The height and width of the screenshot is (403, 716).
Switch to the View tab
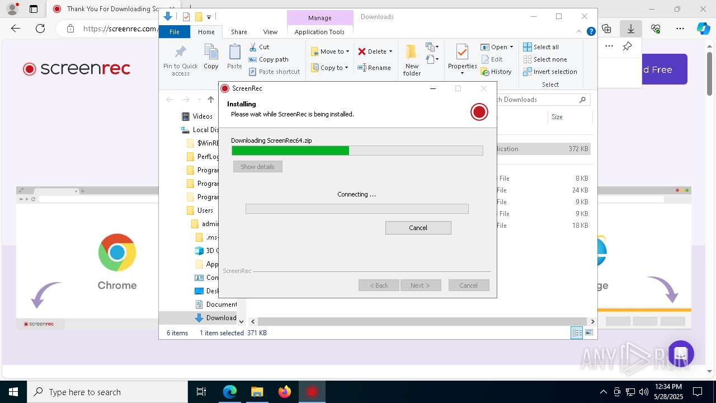click(x=270, y=32)
